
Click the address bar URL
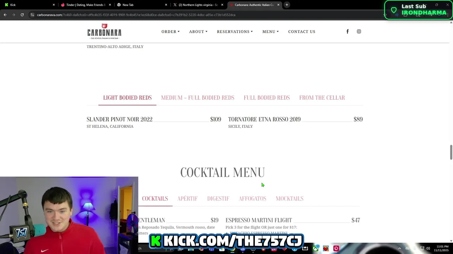(136, 15)
